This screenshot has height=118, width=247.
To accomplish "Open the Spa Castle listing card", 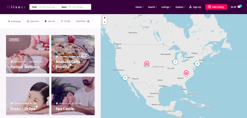I will tap(73, 96).
